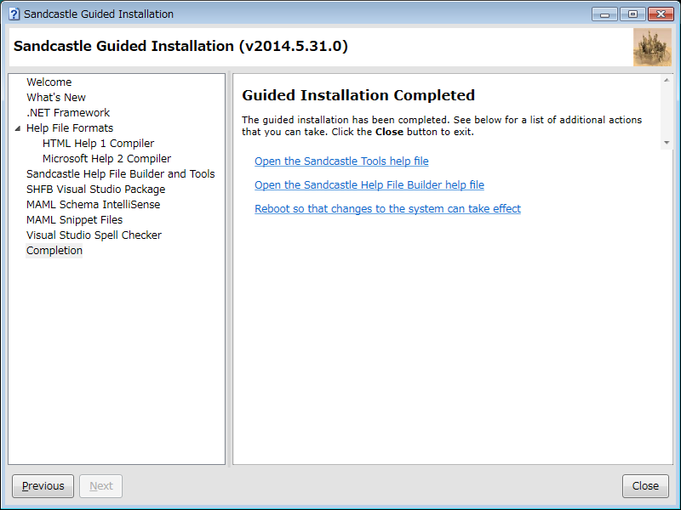Screen dimensions: 681x510
Task: Maximize the Sandcastle Guided Installation window
Action: (x=632, y=14)
